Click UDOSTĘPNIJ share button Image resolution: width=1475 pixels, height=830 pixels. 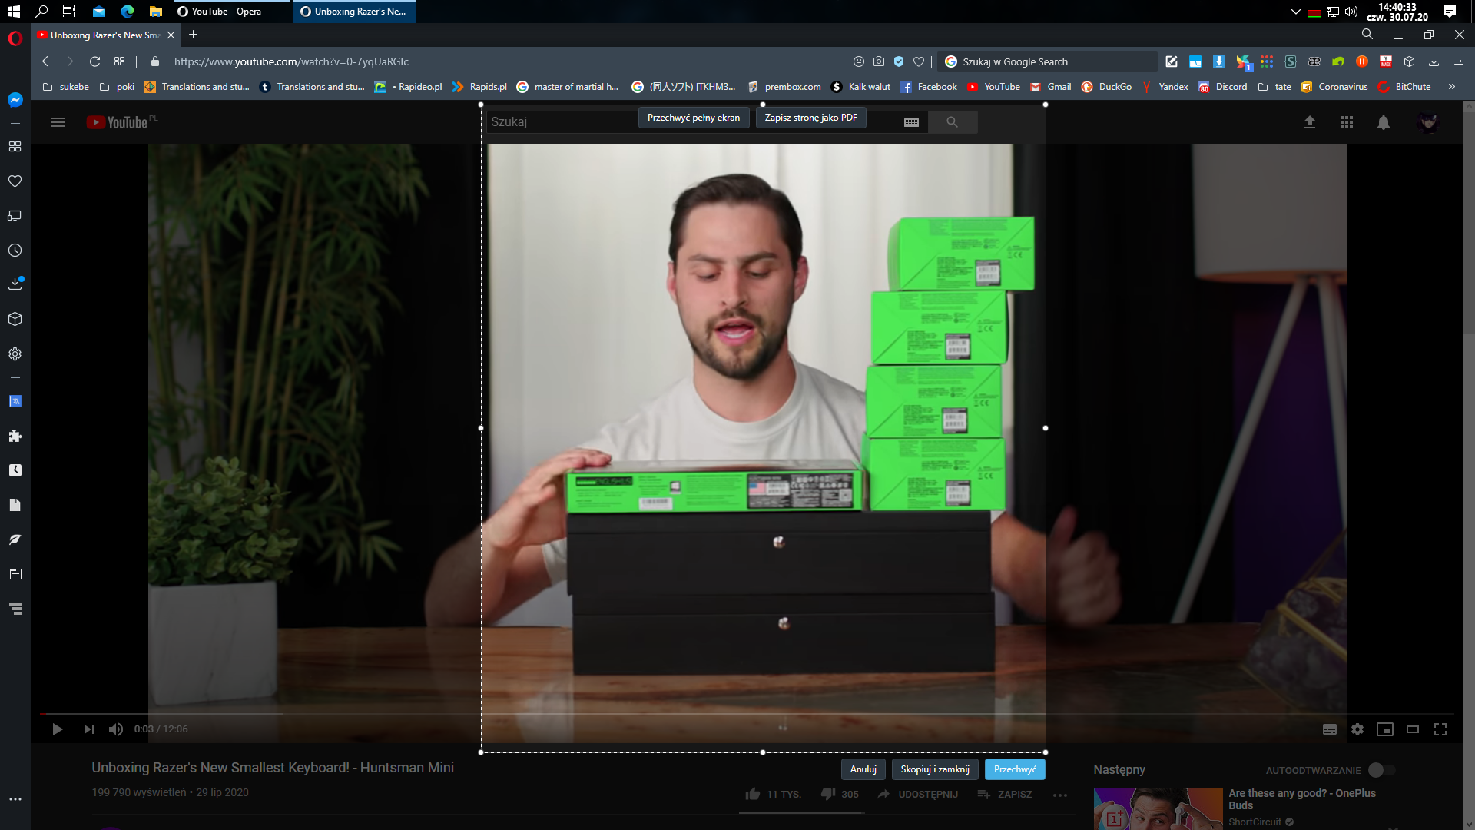point(918,794)
